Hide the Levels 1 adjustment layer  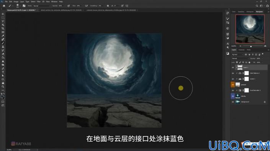(233, 79)
